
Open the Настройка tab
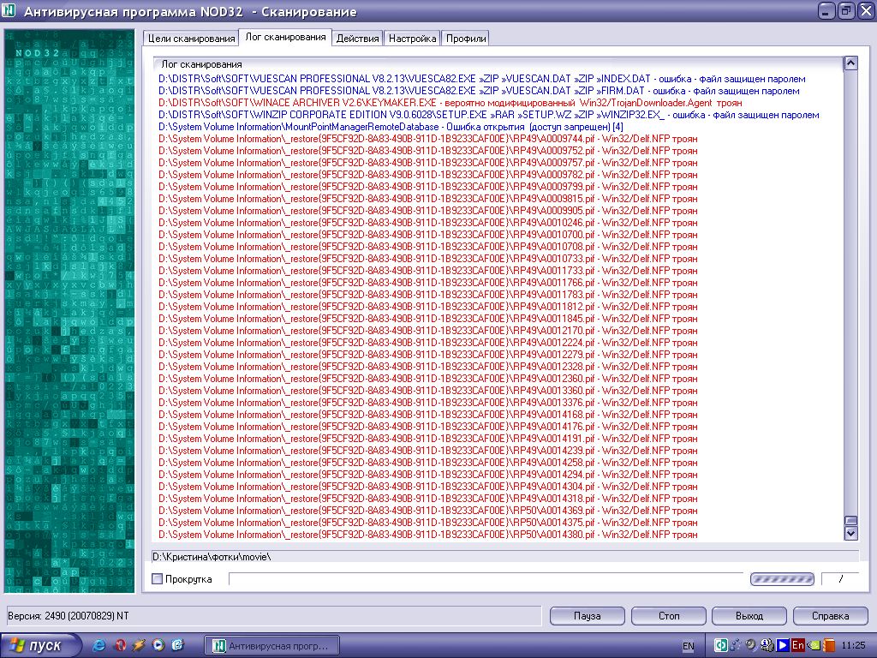coord(412,38)
